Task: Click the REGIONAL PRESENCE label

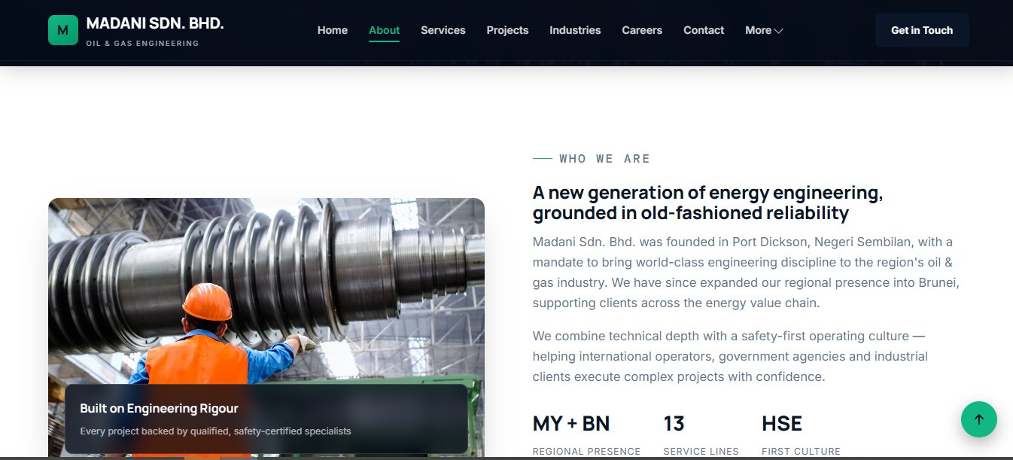Action: (x=586, y=452)
